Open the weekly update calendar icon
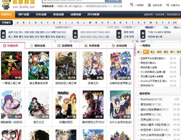 click(131, 5)
